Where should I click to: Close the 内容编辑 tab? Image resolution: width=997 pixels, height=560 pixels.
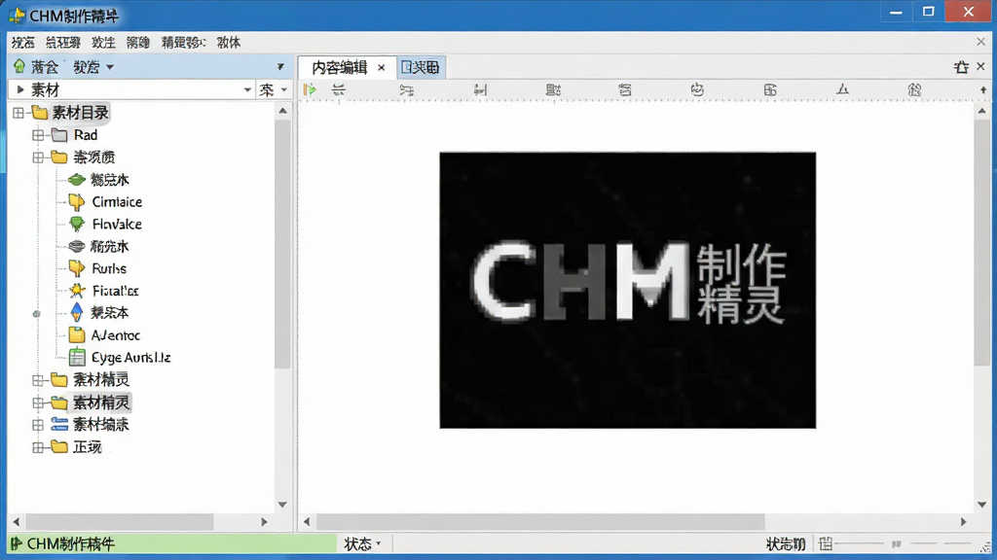tap(382, 67)
